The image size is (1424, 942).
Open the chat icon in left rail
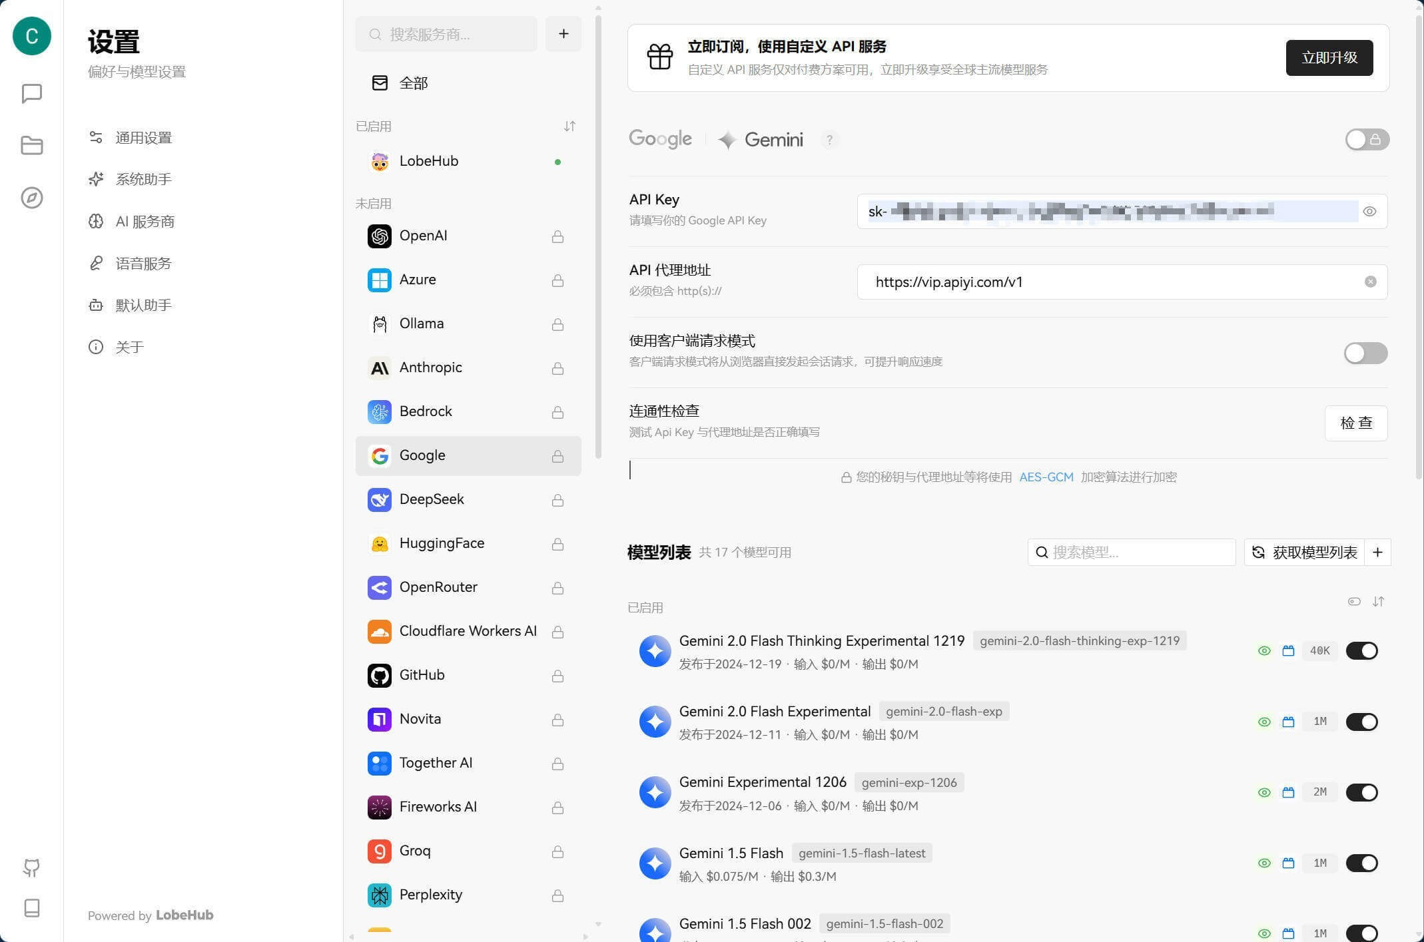coord(31,93)
